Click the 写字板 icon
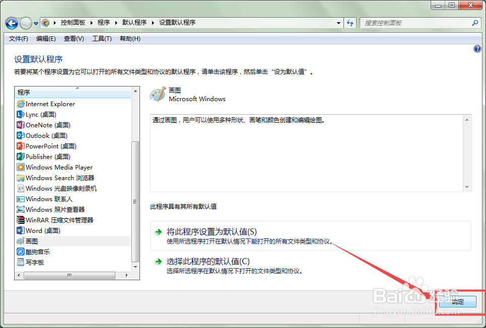 [21, 262]
